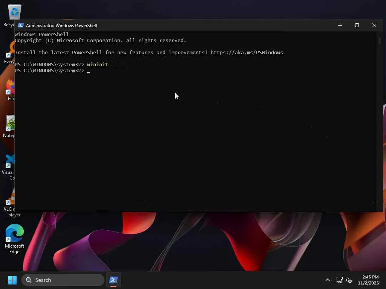Open the Recycle Bin desktop icon
386x289 pixels.
coord(14,12)
